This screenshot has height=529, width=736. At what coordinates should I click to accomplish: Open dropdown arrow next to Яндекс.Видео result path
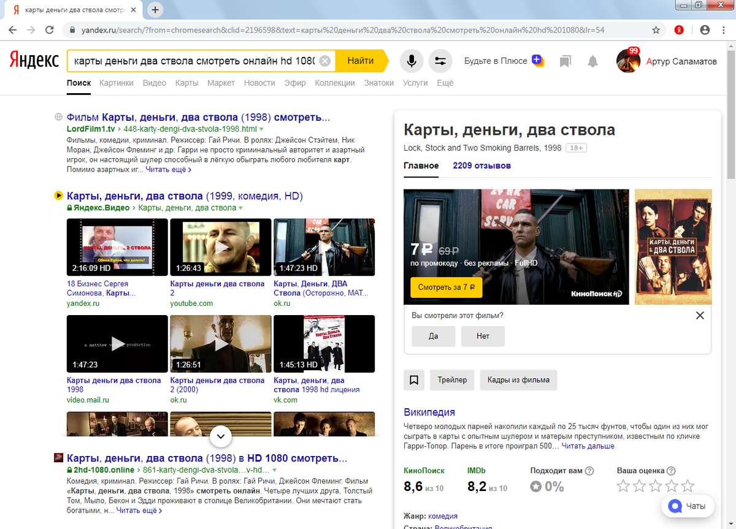[241, 208]
